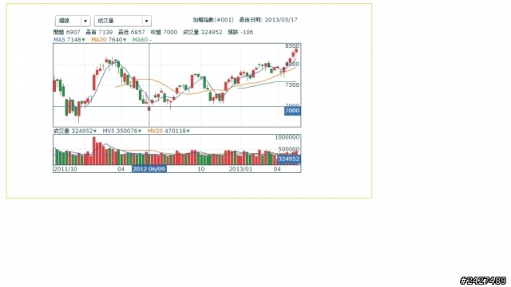Click the 2013/01 date on the axis

click(240, 169)
